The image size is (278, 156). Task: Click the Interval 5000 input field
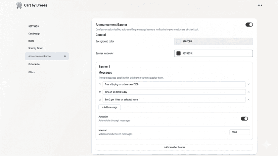click(240, 132)
